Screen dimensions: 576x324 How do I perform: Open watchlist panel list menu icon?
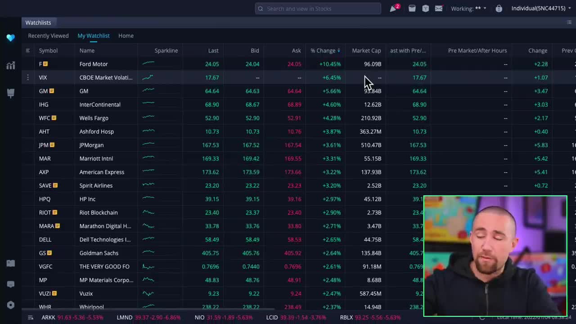[x=569, y=22]
